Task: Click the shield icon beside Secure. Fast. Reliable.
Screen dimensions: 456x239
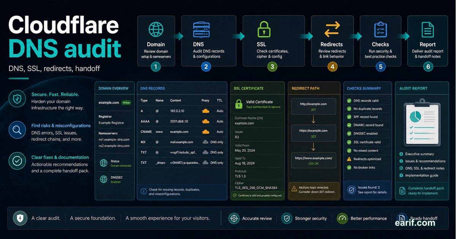Action: pyautogui.click(x=17, y=99)
